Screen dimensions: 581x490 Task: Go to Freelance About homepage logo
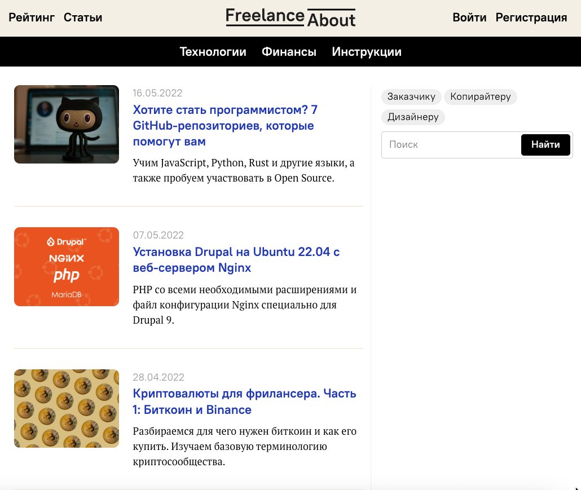(x=290, y=17)
